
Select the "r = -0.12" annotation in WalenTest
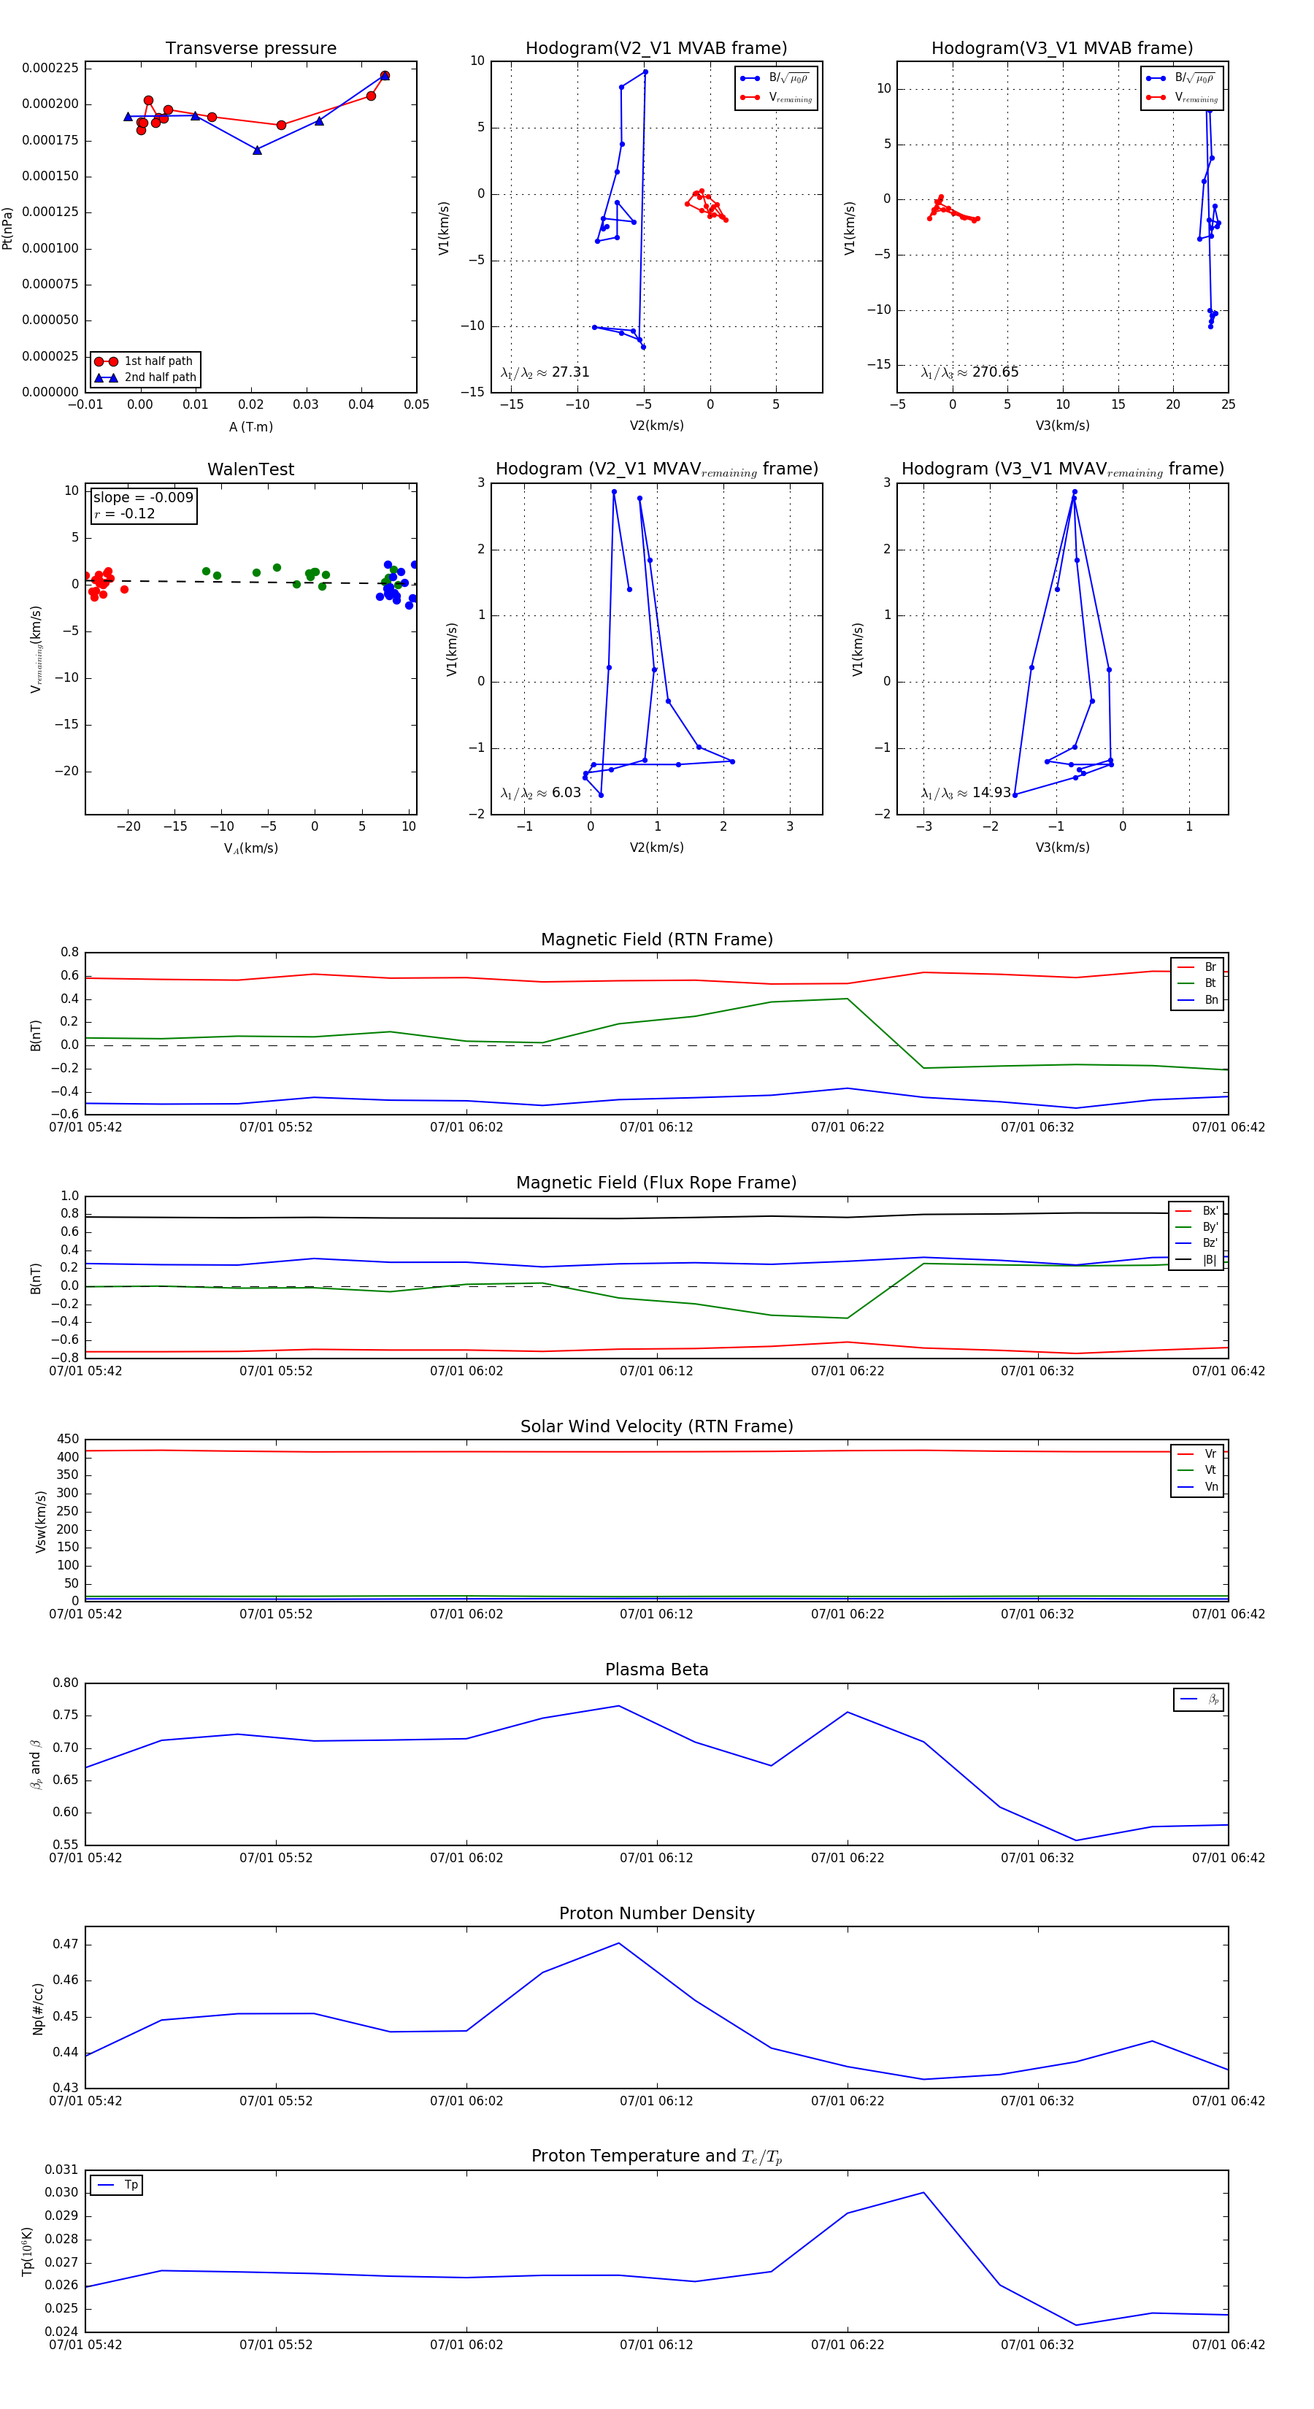124,513
